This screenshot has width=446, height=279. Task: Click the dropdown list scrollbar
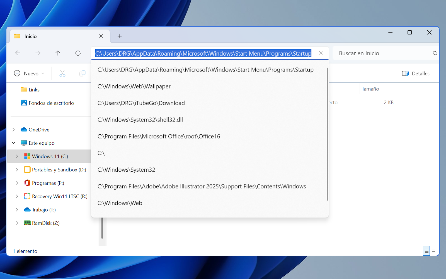point(327,134)
